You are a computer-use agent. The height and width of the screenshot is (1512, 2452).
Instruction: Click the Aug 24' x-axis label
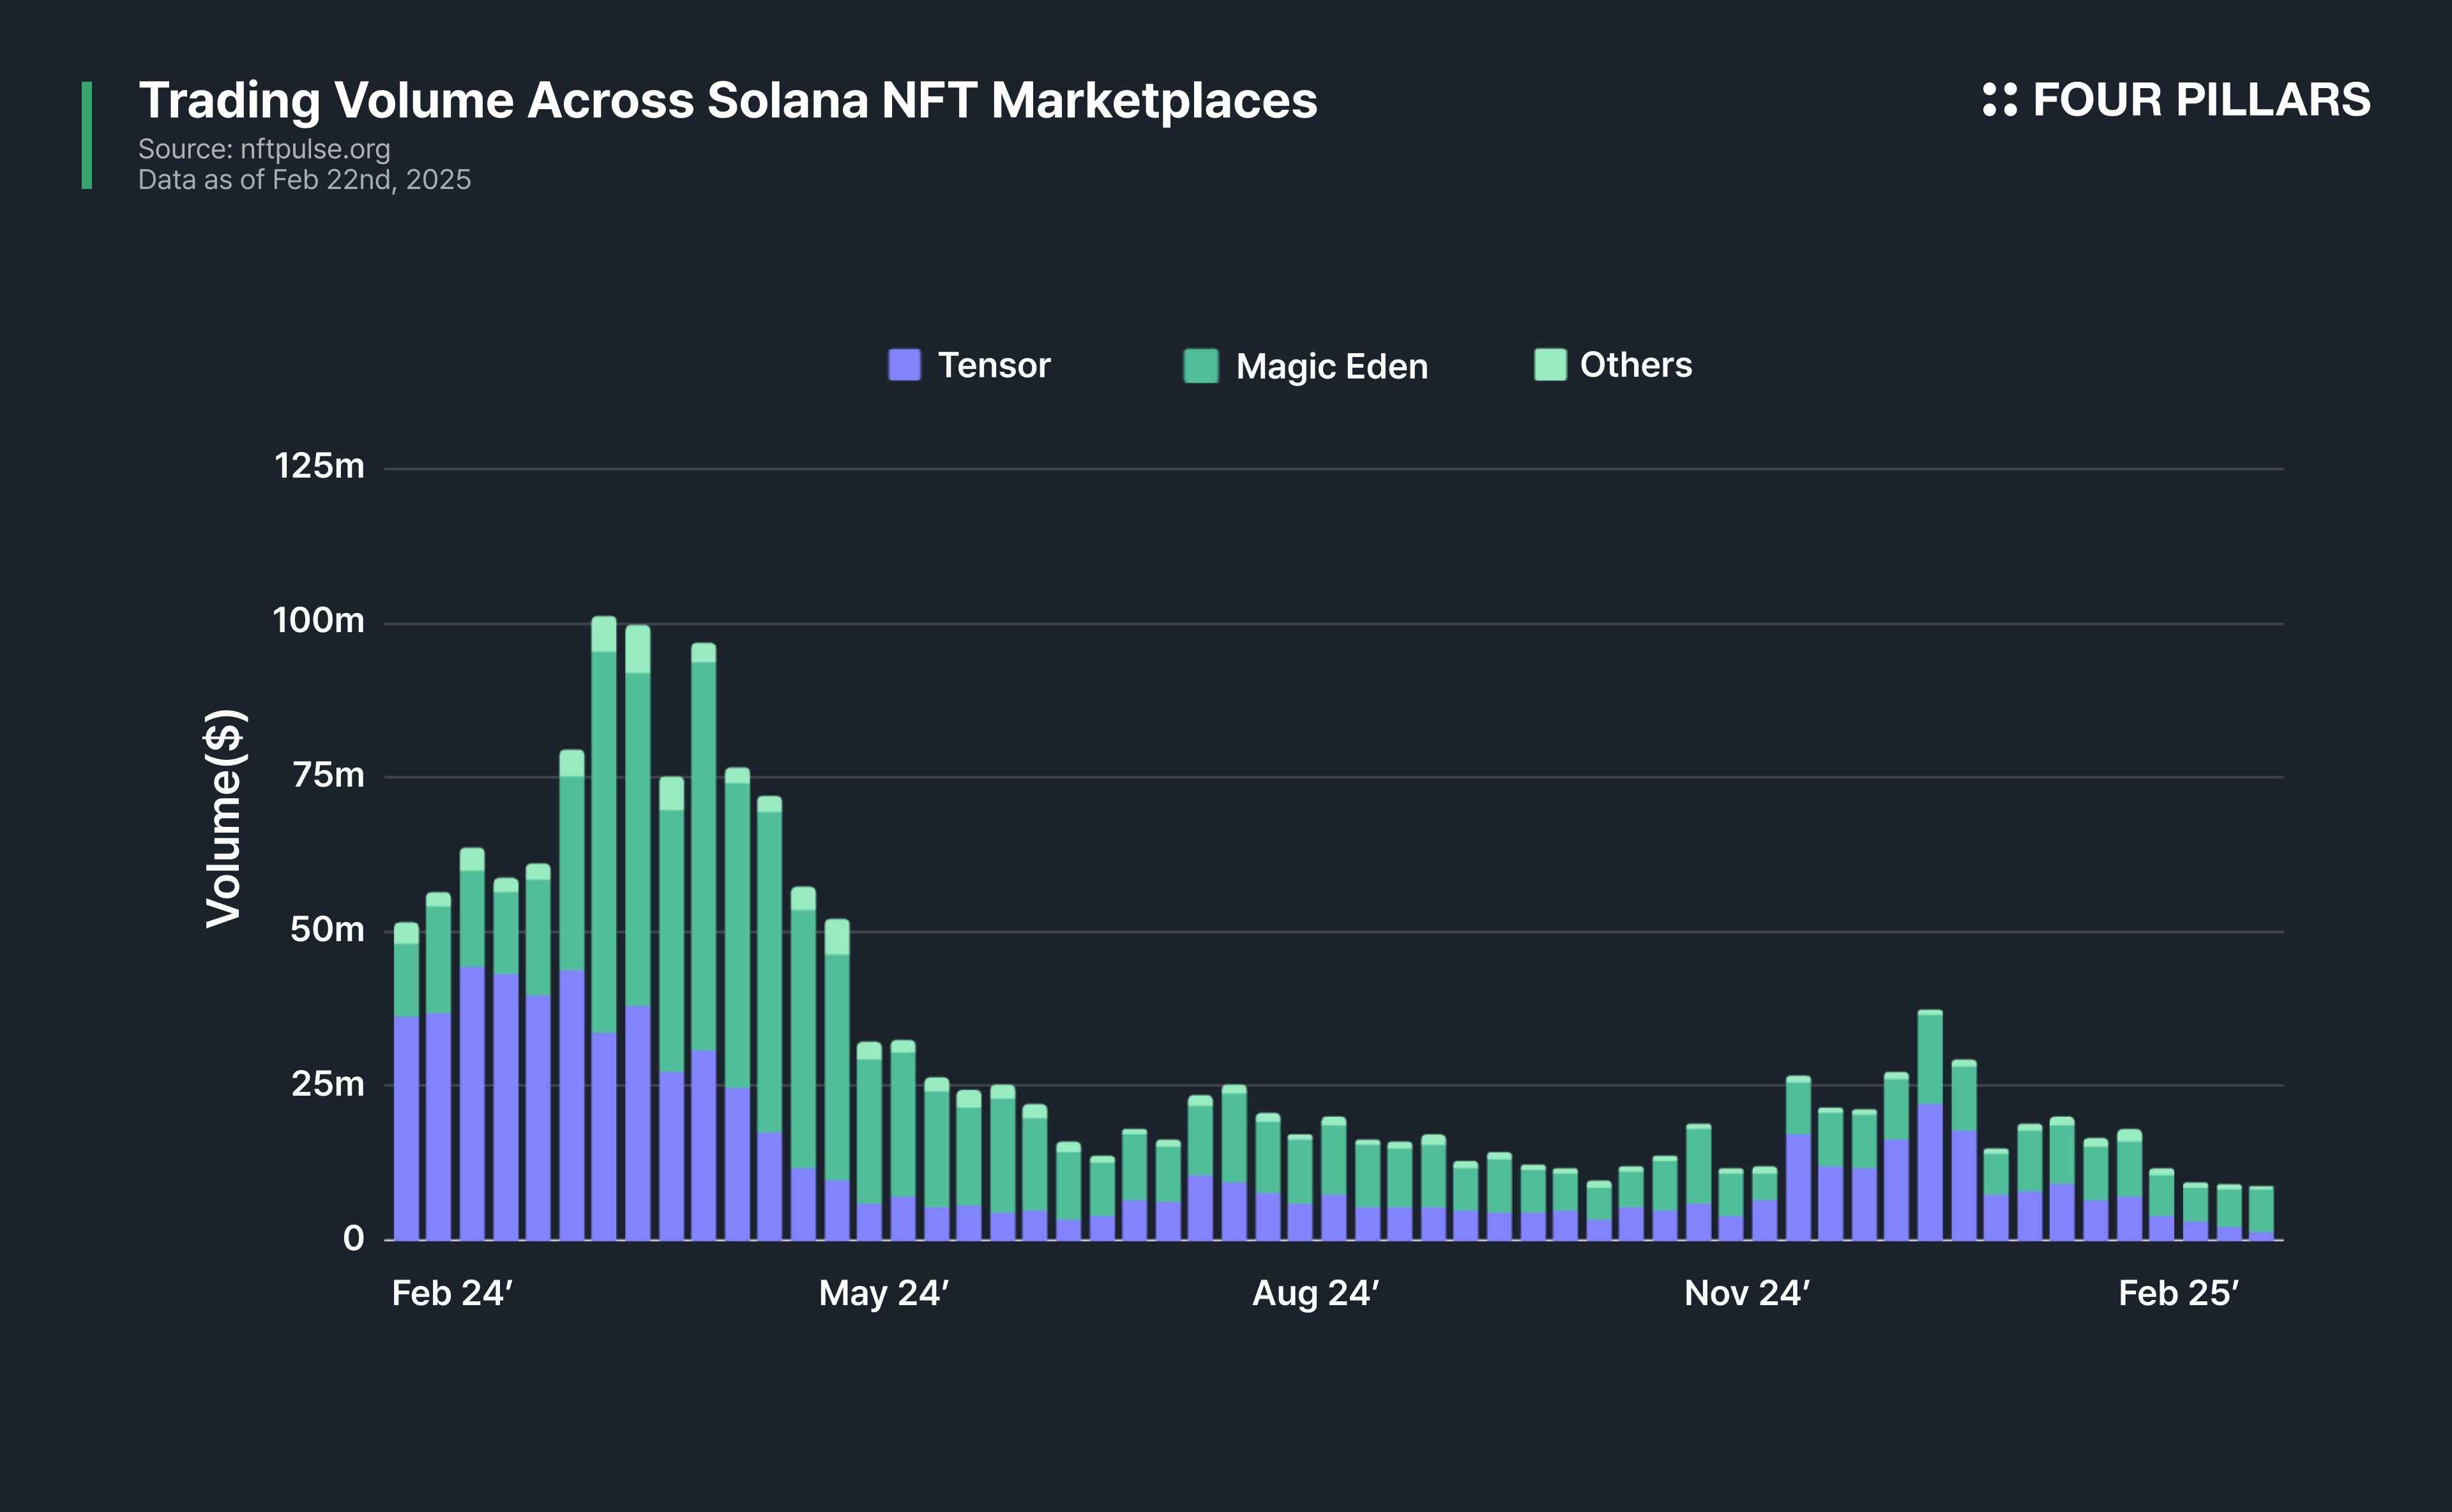point(1316,1293)
